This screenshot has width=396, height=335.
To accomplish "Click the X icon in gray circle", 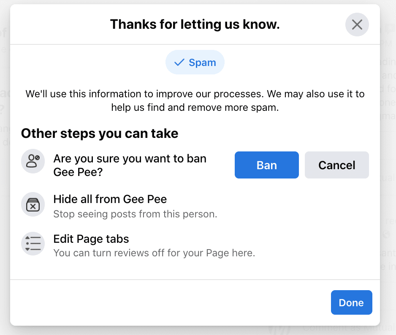I will pos(357,25).
